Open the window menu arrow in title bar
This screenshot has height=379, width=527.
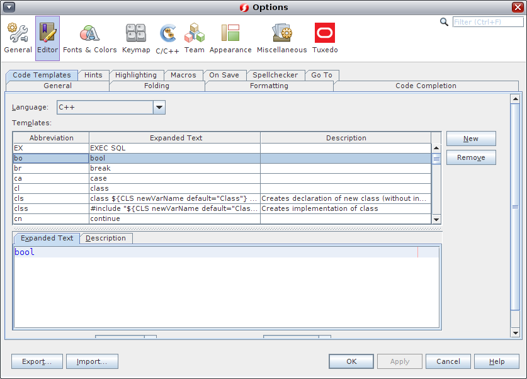9,7
